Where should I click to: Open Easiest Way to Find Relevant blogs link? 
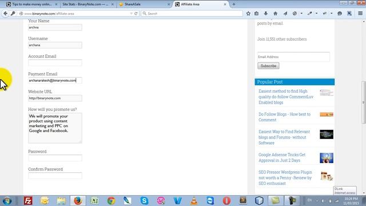[x=284, y=137]
